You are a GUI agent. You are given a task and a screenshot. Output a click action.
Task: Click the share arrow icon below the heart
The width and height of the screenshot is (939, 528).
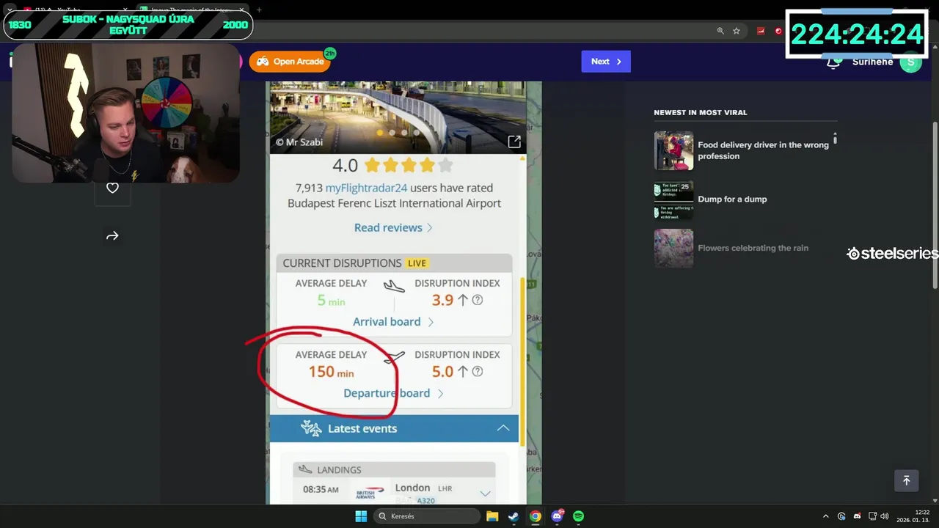pyautogui.click(x=112, y=236)
